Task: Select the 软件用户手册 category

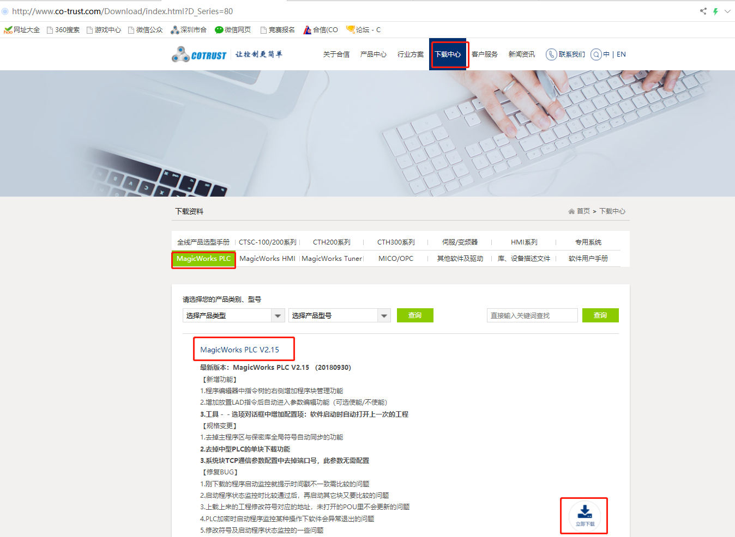Action: tap(588, 259)
